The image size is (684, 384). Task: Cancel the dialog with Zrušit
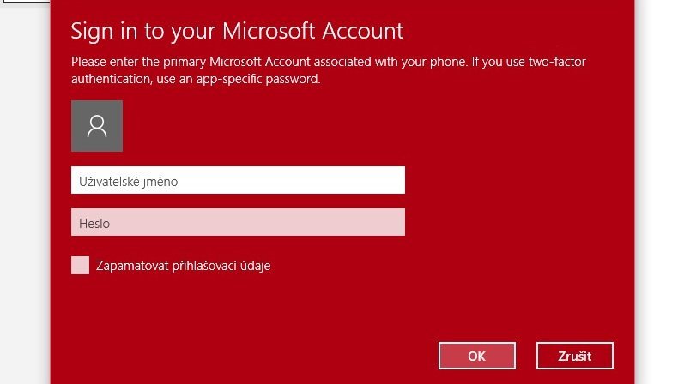pyautogui.click(x=574, y=356)
